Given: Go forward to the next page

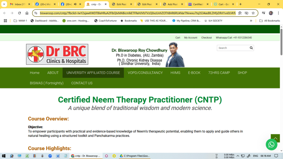Looking at the screenshot, I should pos(12,13).
